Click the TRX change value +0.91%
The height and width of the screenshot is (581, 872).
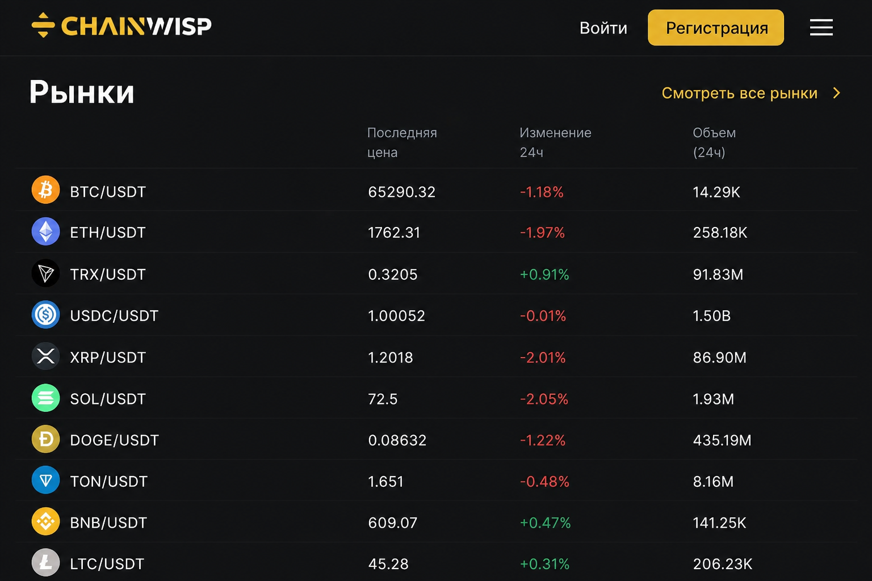544,275
